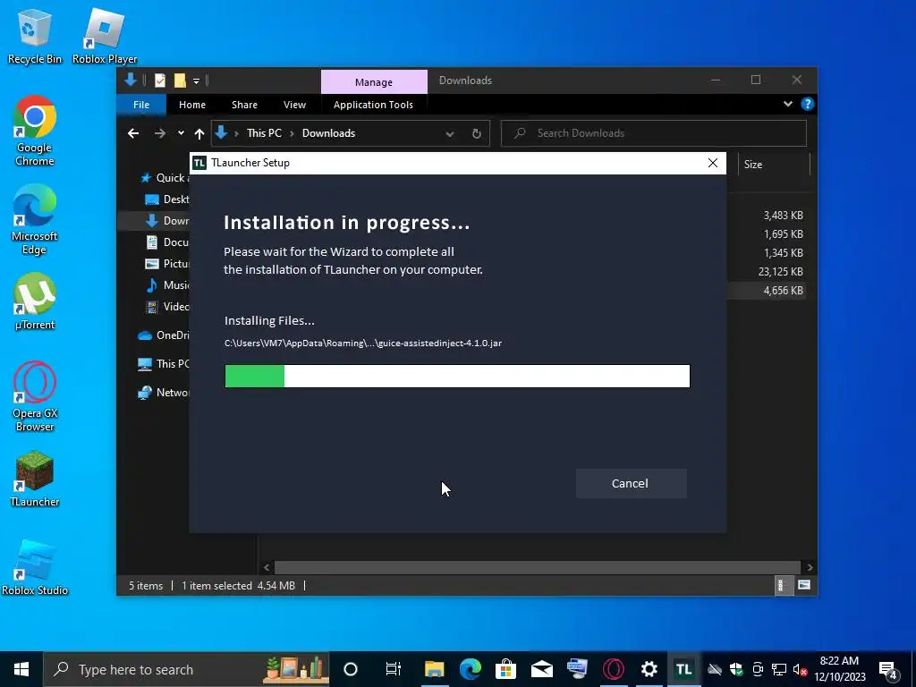Open Cortana from the taskbar
This screenshot has width=916, height=687.
pyautogui.click(x=351, y=669)
